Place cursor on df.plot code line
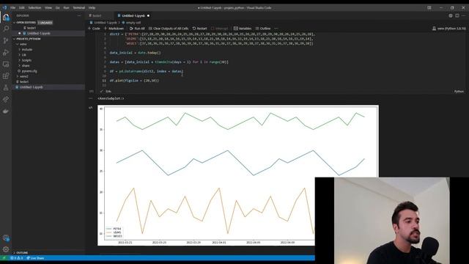The image size is (469, 264). click(134, 81)
